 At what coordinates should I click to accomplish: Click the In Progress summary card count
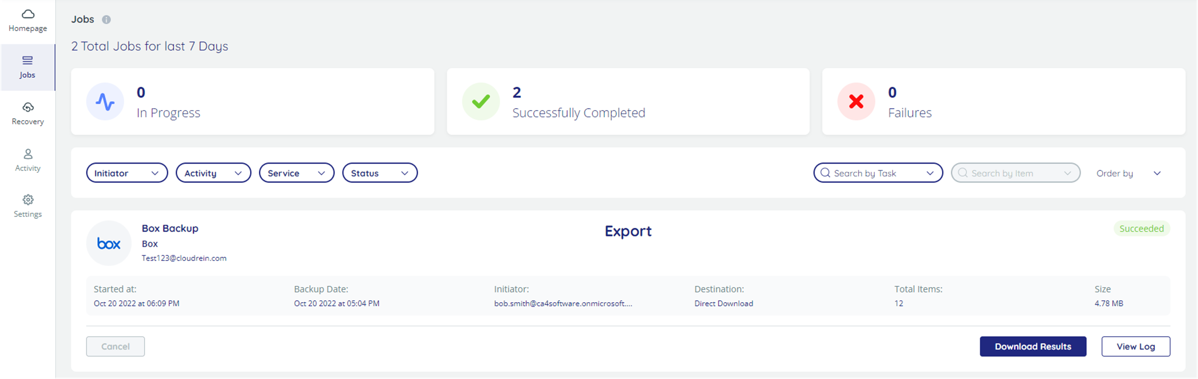coord(141,92)
